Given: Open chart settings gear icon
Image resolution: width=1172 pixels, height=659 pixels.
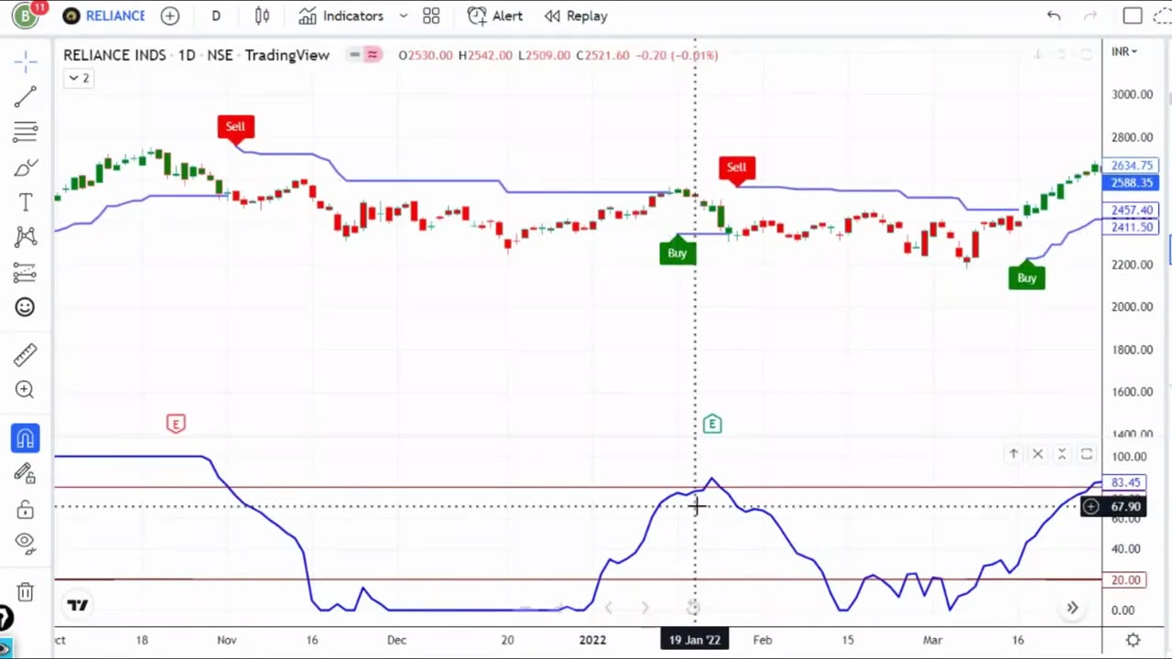Looking at the screenshot, I should [x=1133, y=640].
